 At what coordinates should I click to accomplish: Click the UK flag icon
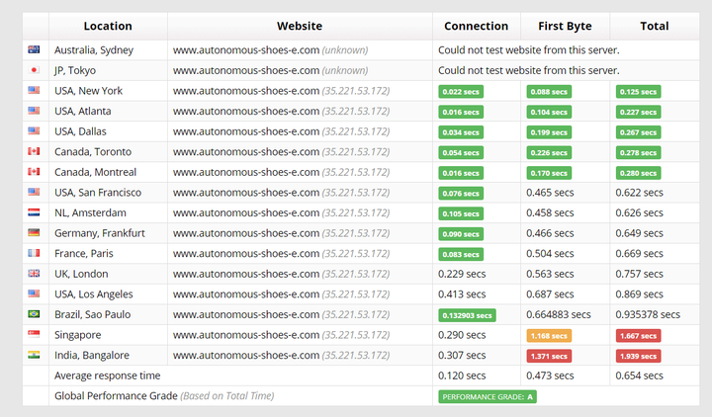pyautogui.click(x=34, y=273)
